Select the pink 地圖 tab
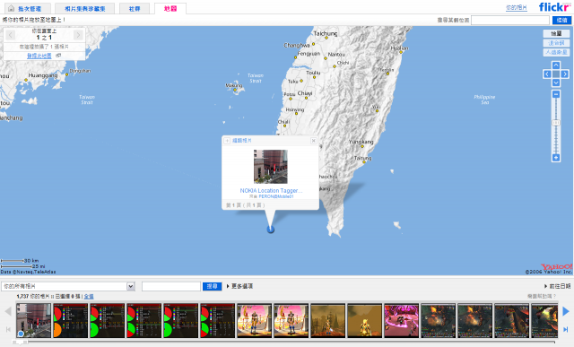 (170, 8)
